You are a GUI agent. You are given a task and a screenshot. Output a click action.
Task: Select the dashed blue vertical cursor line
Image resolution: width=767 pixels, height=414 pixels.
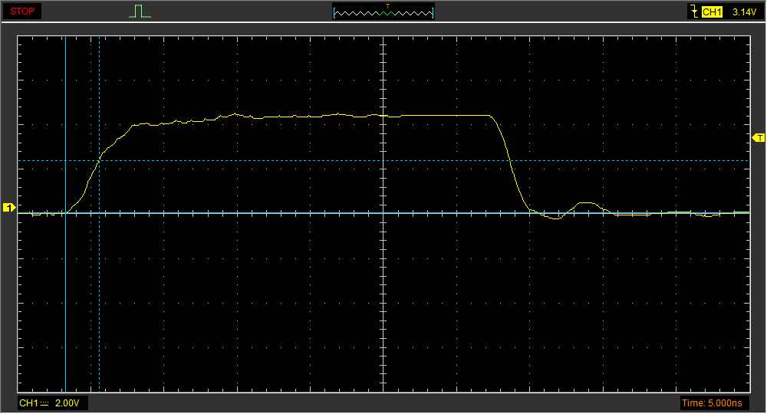pos(100,307)
